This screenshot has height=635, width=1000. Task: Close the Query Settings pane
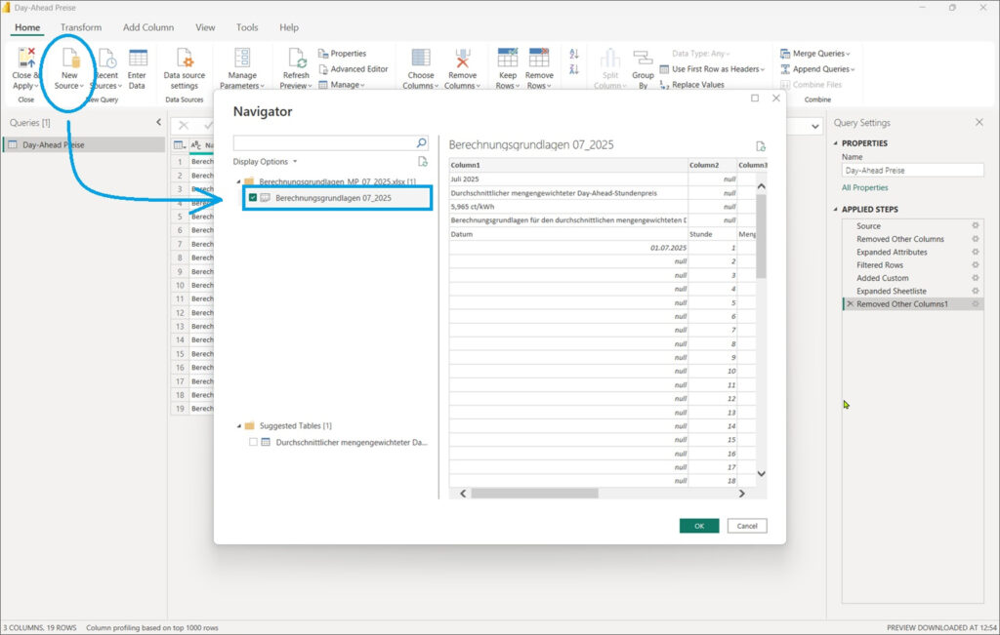point(979,122)
